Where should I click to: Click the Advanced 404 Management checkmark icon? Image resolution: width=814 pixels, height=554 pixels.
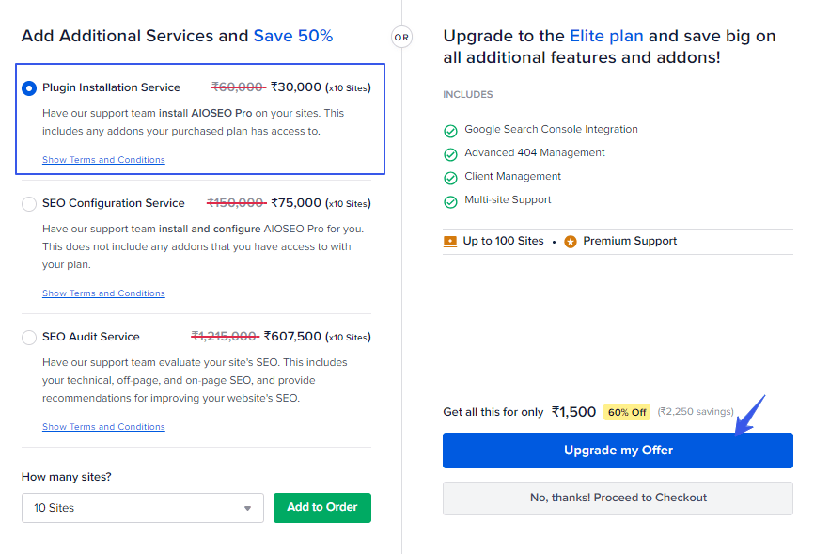(x=450, y=154)
